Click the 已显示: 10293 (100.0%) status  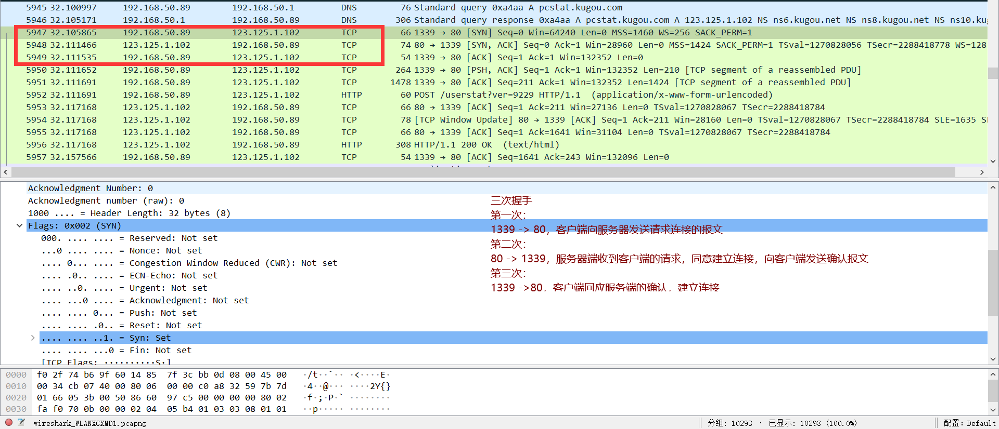812,423
